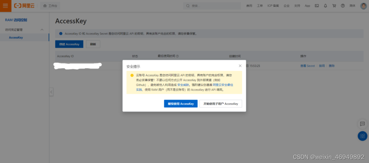Screen dimensions: 369x163
Task: Open the 工作台 workbench button
Action: pyautogui.click(x=50, y=6)
